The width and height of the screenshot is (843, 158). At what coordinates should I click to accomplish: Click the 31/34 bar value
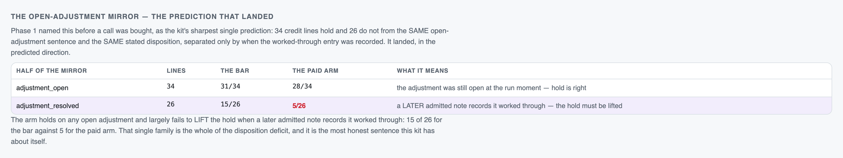point(230,86)
